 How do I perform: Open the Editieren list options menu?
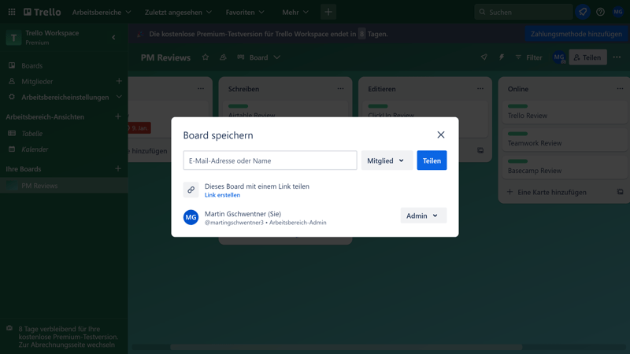480,89
